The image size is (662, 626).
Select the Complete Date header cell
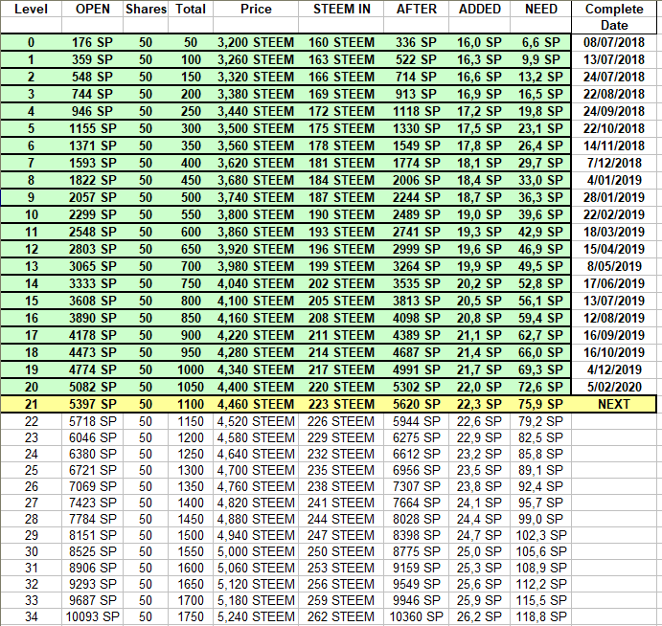pyautogui.click(x=614, y=17)
